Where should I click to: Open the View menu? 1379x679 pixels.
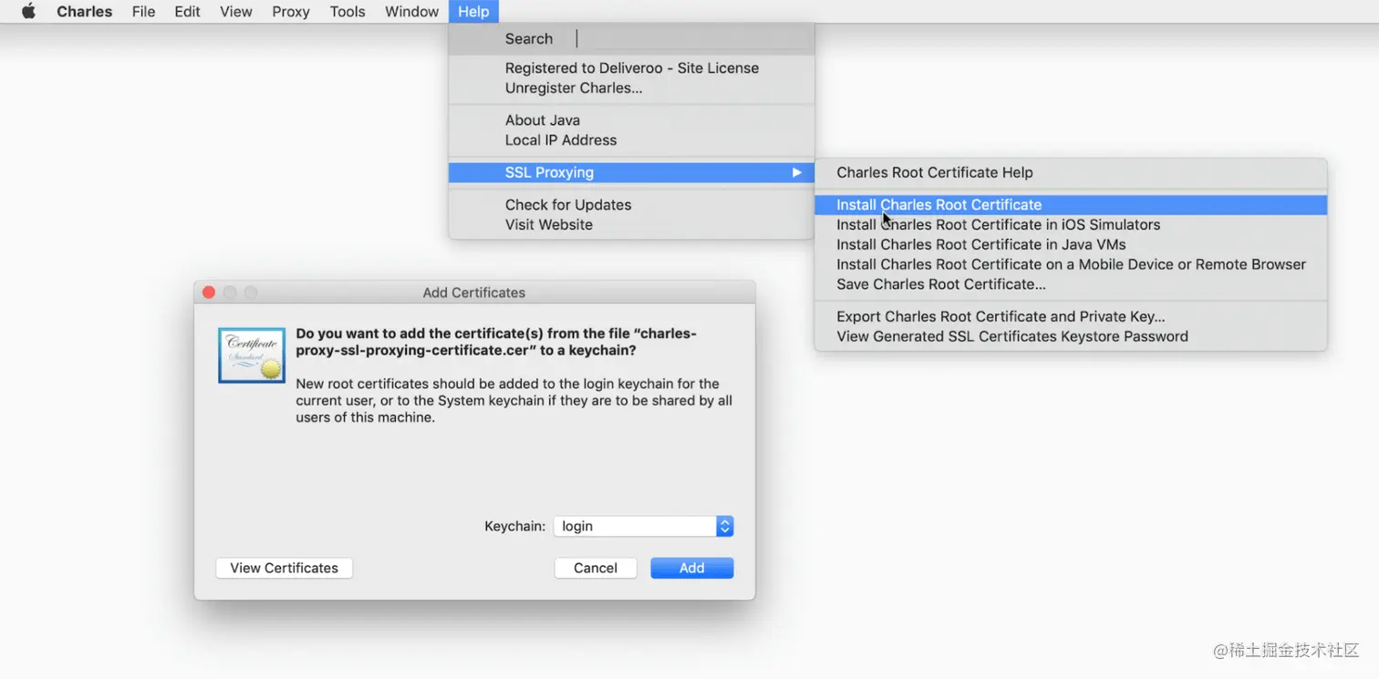point(236,12)
